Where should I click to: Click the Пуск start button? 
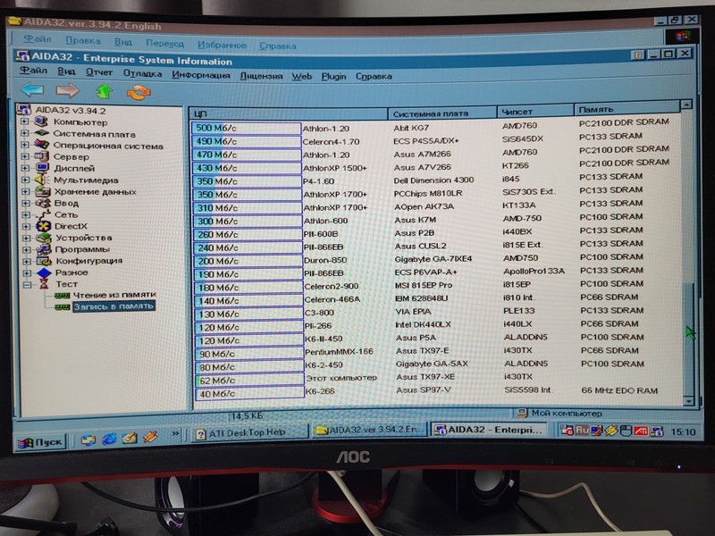point(39,441)
